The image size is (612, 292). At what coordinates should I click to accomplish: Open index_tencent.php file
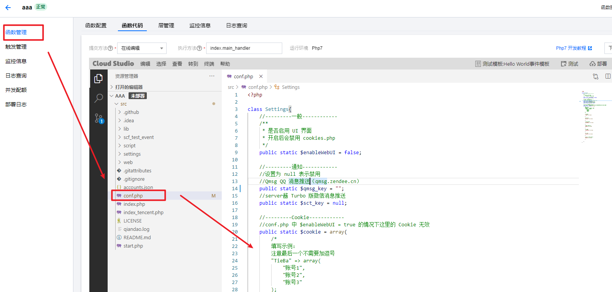point(165,212)
